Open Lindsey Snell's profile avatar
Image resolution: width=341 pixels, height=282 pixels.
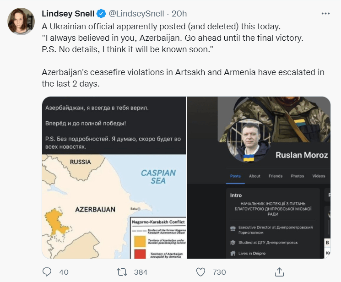(21, 21)
